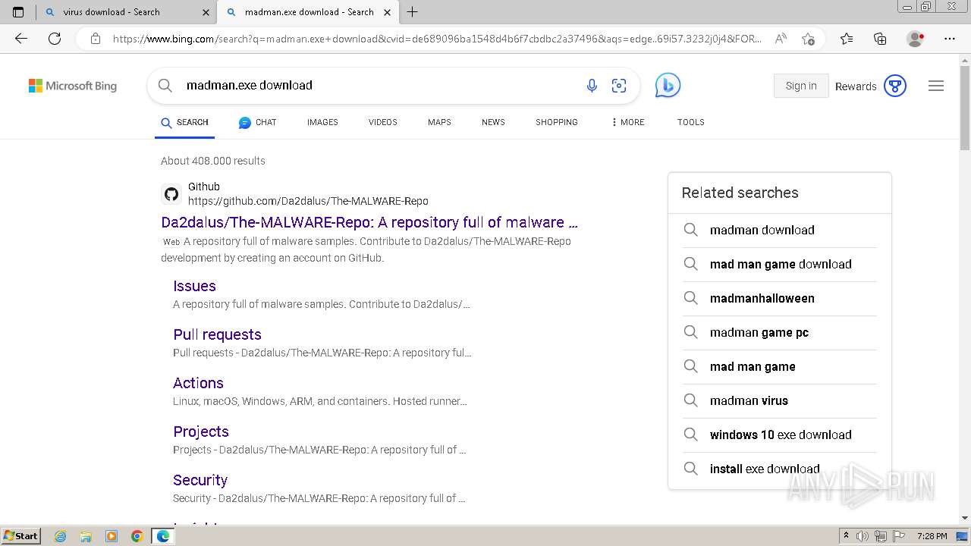Launch Chrome from taskbar
The width and height of the screenshot is (971, 546).
(137, 536)
